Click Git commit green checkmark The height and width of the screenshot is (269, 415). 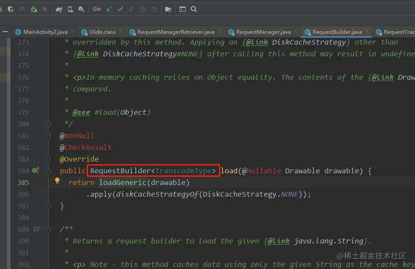121,9
